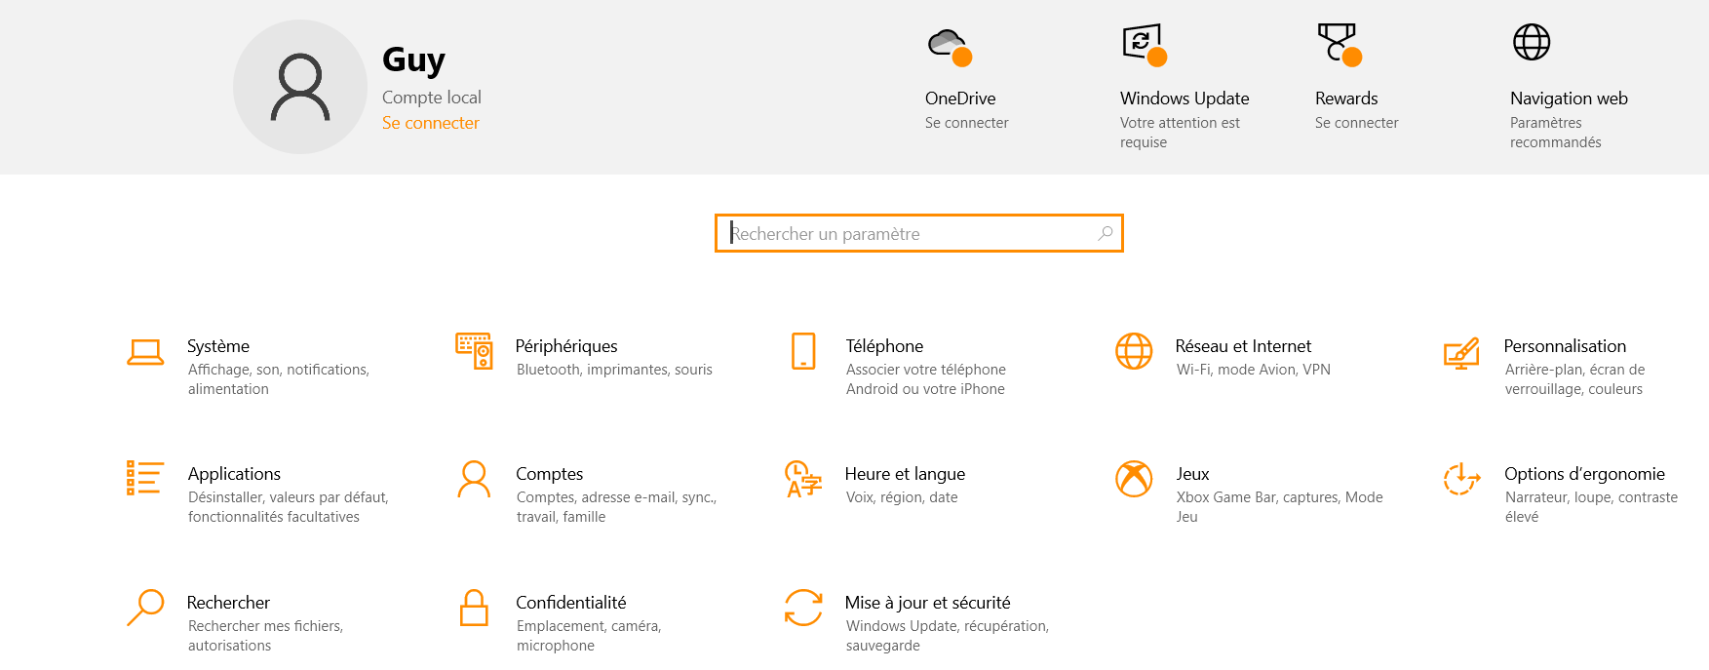Click the orange Se connecter link under Compte local
The width and height of the screenshot is (1709, 670).
(431, 123)
